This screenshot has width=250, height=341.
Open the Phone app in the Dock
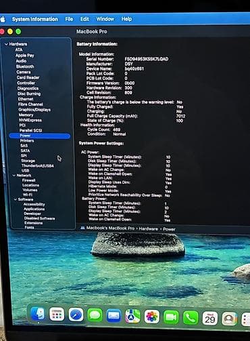pyautogui.click(x=191, y=318)
